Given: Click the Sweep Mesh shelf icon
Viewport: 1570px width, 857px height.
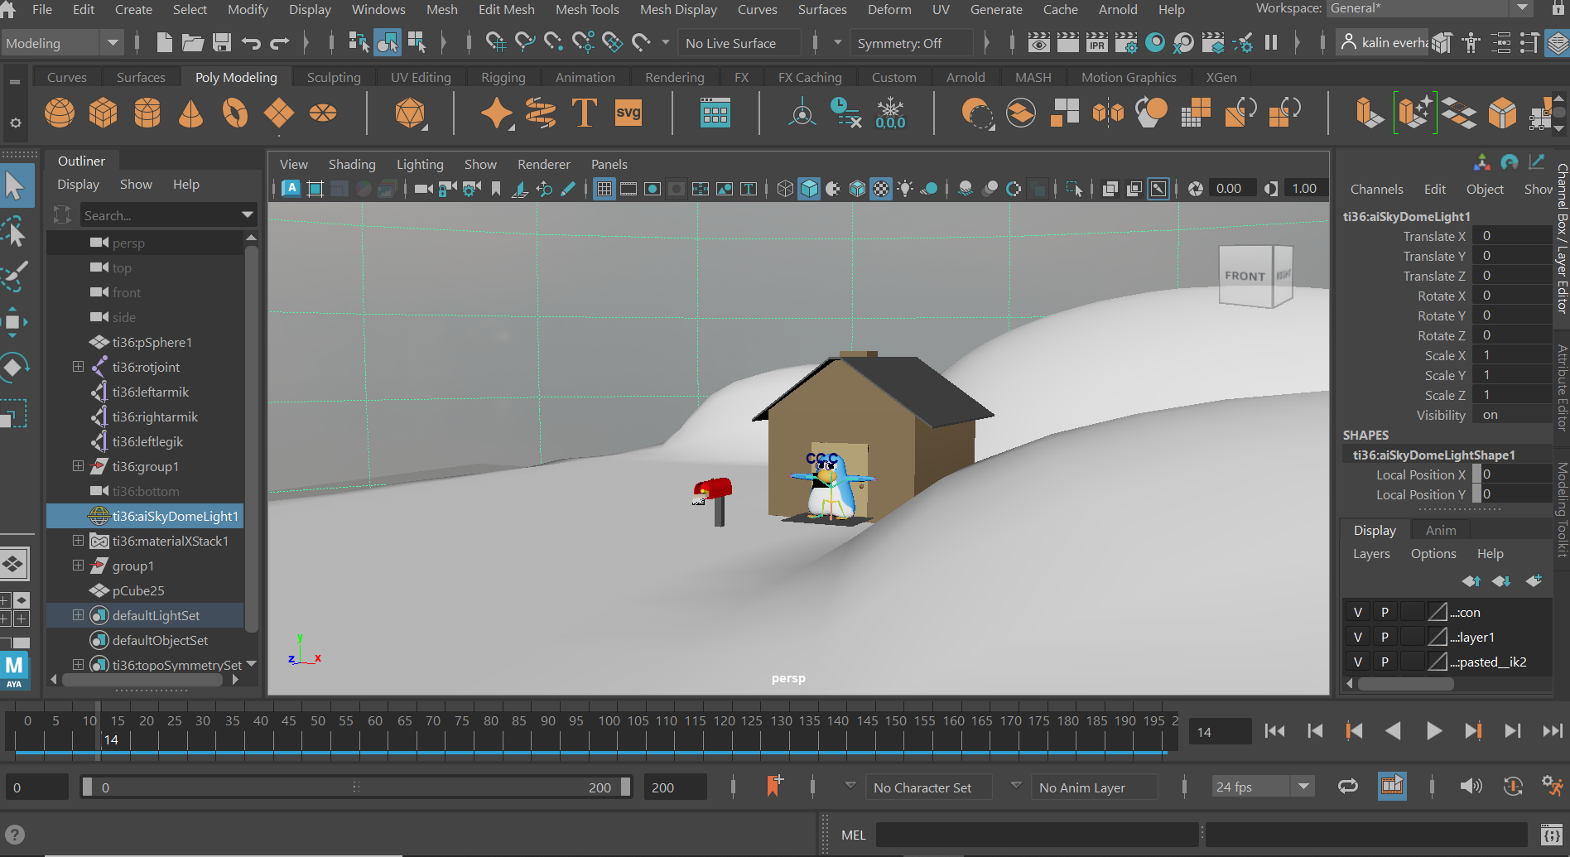Looking at the screenshot, I should coord(541,113).
